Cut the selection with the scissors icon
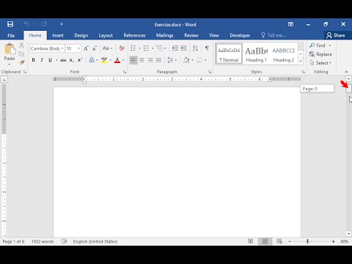The image size is (352, 264). 21,45
